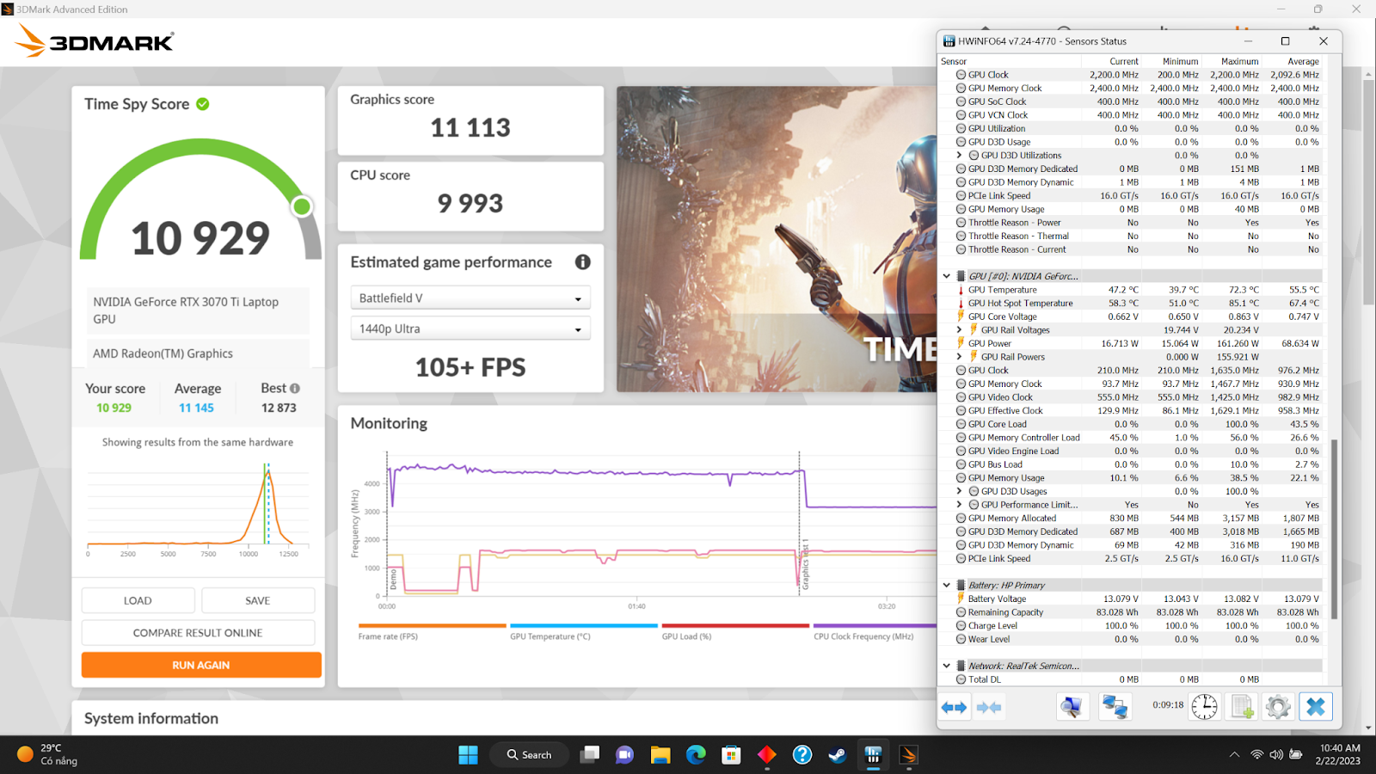This screenshot has width=1376, height=774.
Task: Click taskbar Search box
Action: pyautogui.click(x=529, y=754)
